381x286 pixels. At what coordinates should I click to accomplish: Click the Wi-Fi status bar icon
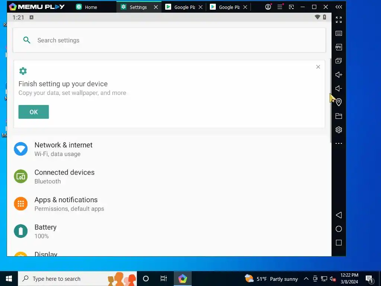(317, 17)
